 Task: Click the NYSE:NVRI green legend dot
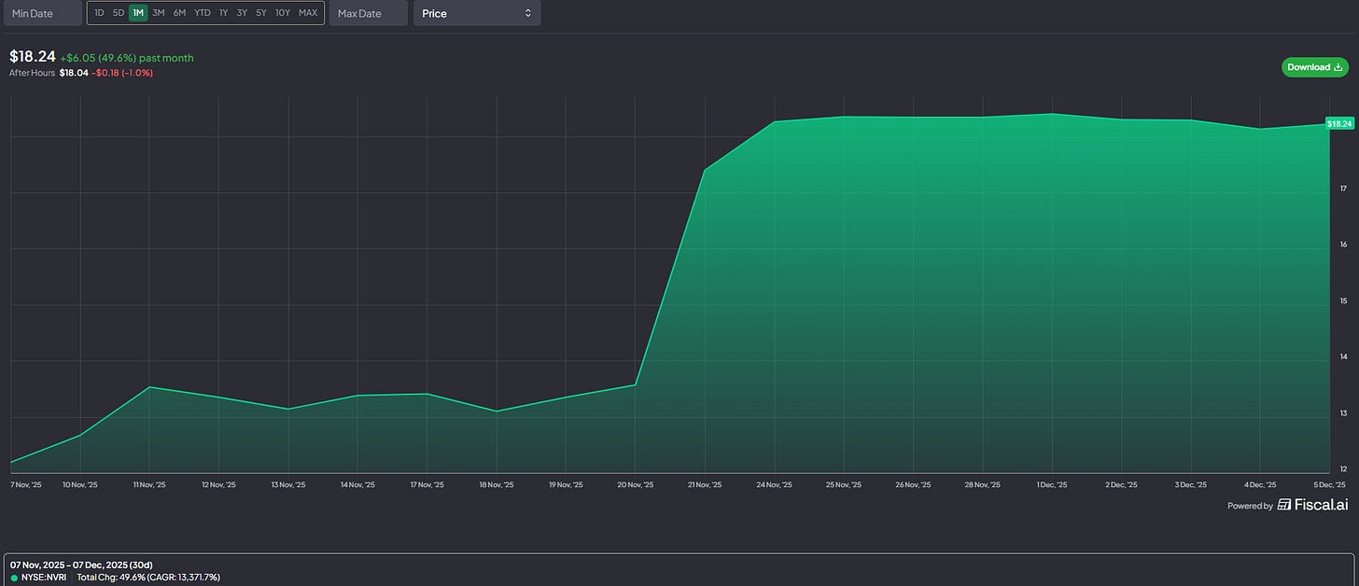click(x=14, y=578)
